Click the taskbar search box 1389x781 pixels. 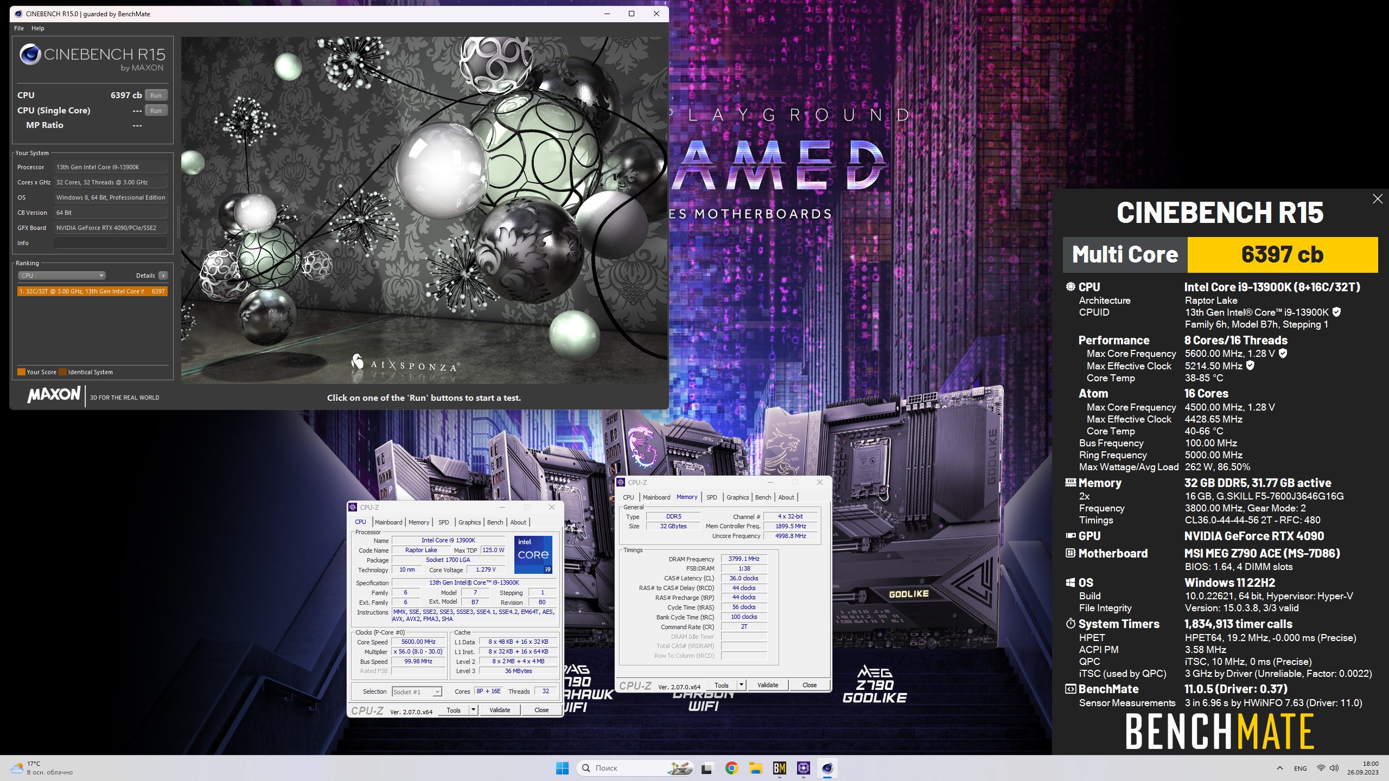pos(635,768)
